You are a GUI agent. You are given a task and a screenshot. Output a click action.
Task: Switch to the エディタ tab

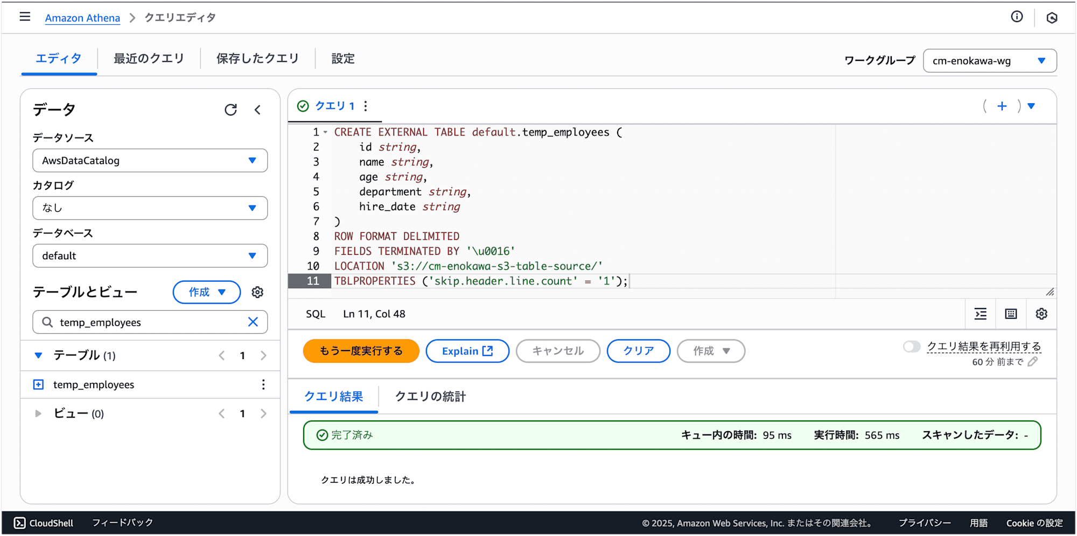pos(59,59)
